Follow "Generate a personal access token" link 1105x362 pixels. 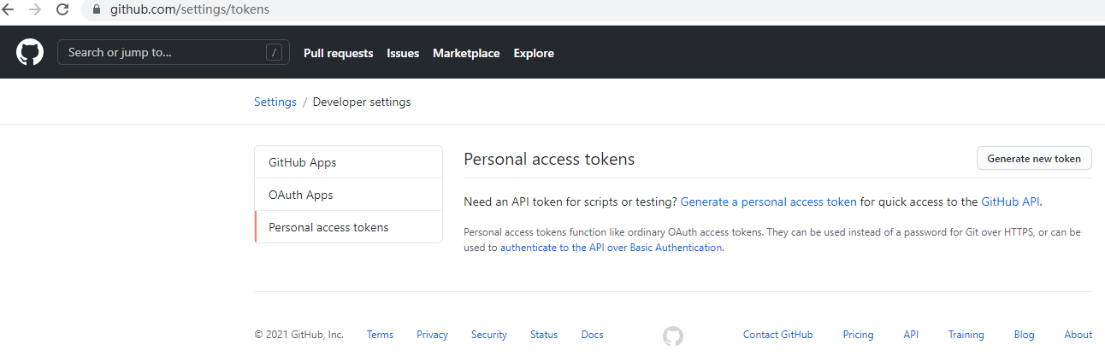tap(768, 202)
